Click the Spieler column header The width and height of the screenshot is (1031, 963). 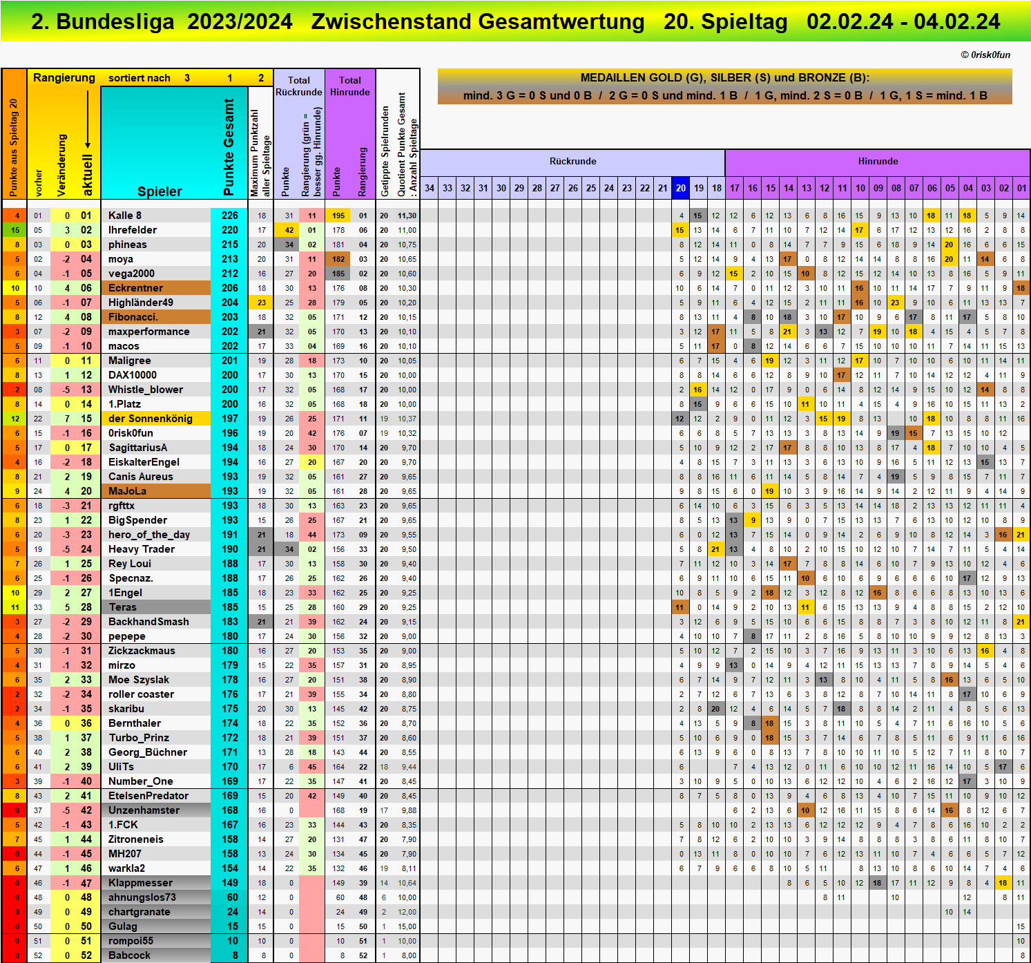(160, 191)
